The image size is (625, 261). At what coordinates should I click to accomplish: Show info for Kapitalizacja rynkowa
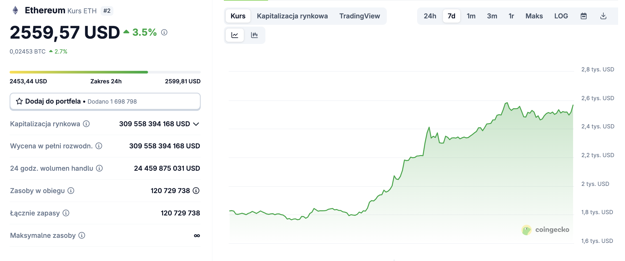coord(86,124)
